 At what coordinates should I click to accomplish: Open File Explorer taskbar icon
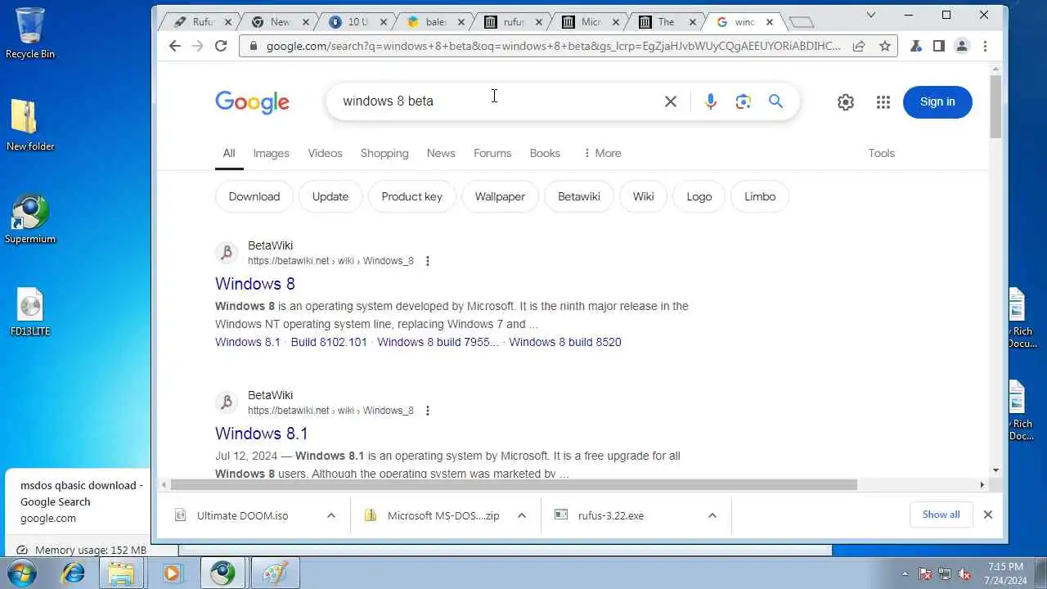pos(121,573)
